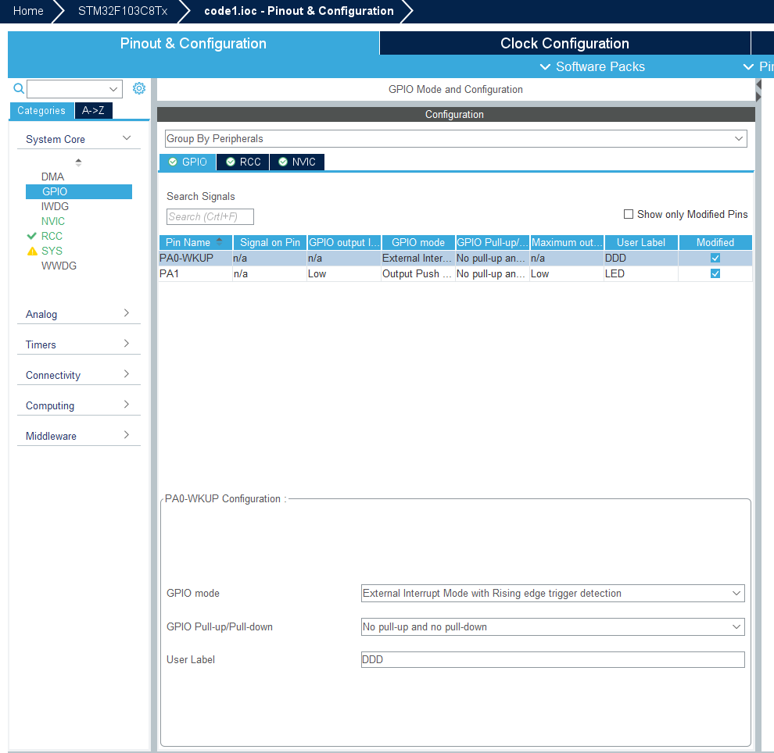Select GPIO in System Core list
This screenshot has width=774, height=753.
(79, 191)
